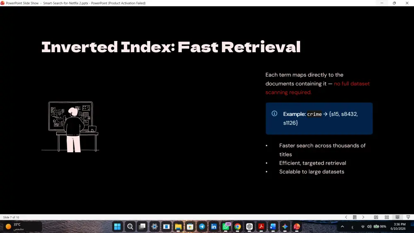Click the Each term maps directly paragraph
The height and width of the screenshot is (233, 414).
tap(318, 83)
